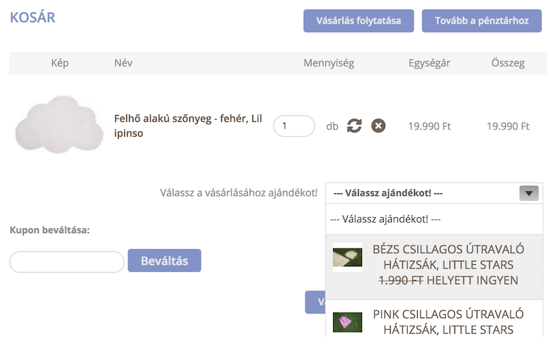Click the "Egységár" column header
This screenshot has width=555, height=337.
[429, 63]
